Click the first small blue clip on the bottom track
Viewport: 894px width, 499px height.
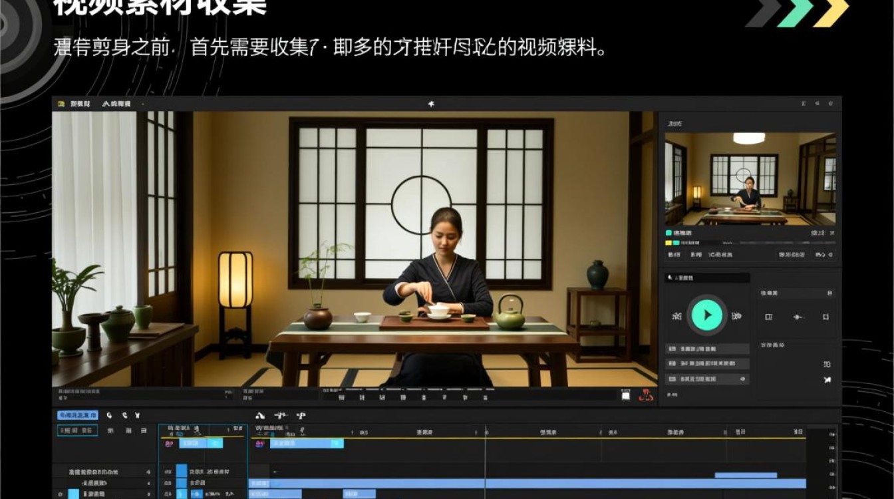point(275,494)
